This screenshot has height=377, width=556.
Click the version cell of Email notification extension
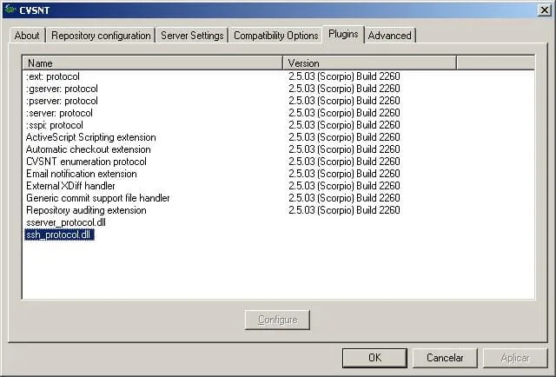(x=344, y=174)
